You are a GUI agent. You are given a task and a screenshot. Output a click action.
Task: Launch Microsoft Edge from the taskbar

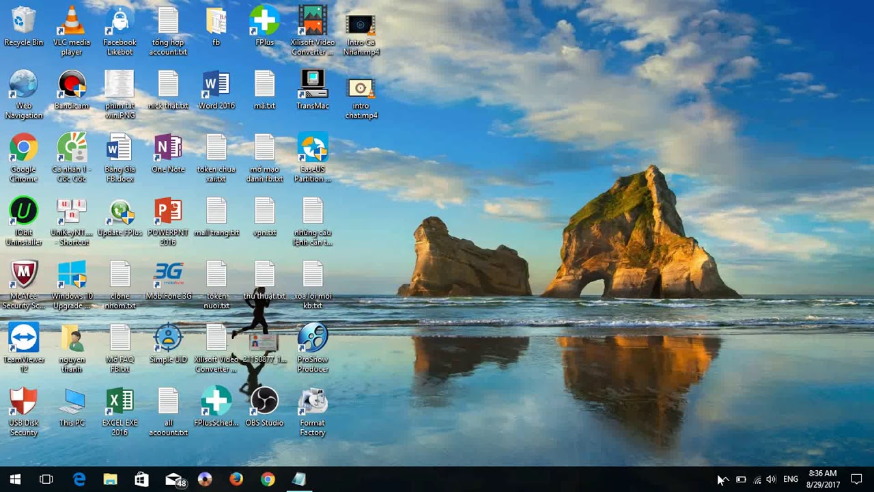point(79,479)
